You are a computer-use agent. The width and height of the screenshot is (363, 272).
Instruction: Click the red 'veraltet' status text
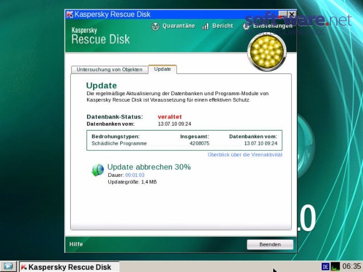pos(170,116)
